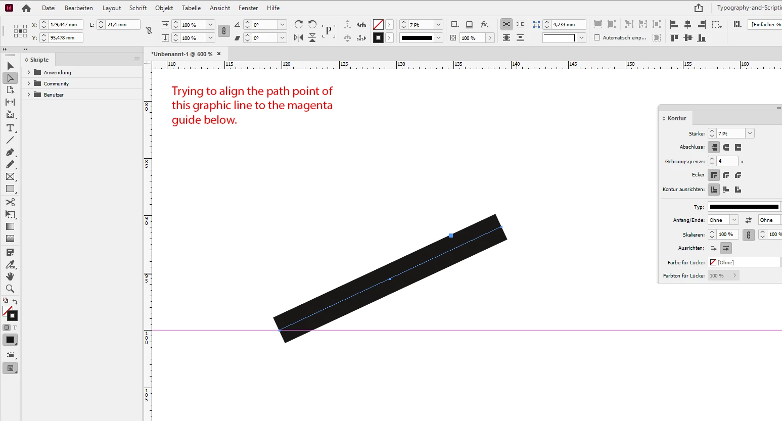Select the Free Transform tool
The width and height of the screenshot is (782, 421).
click(10, 214)
